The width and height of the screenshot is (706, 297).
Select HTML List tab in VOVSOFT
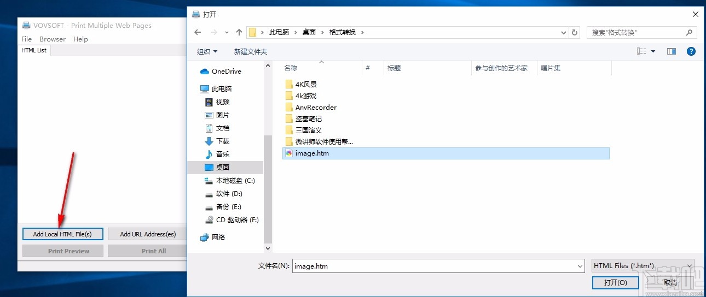pos(34,50)
